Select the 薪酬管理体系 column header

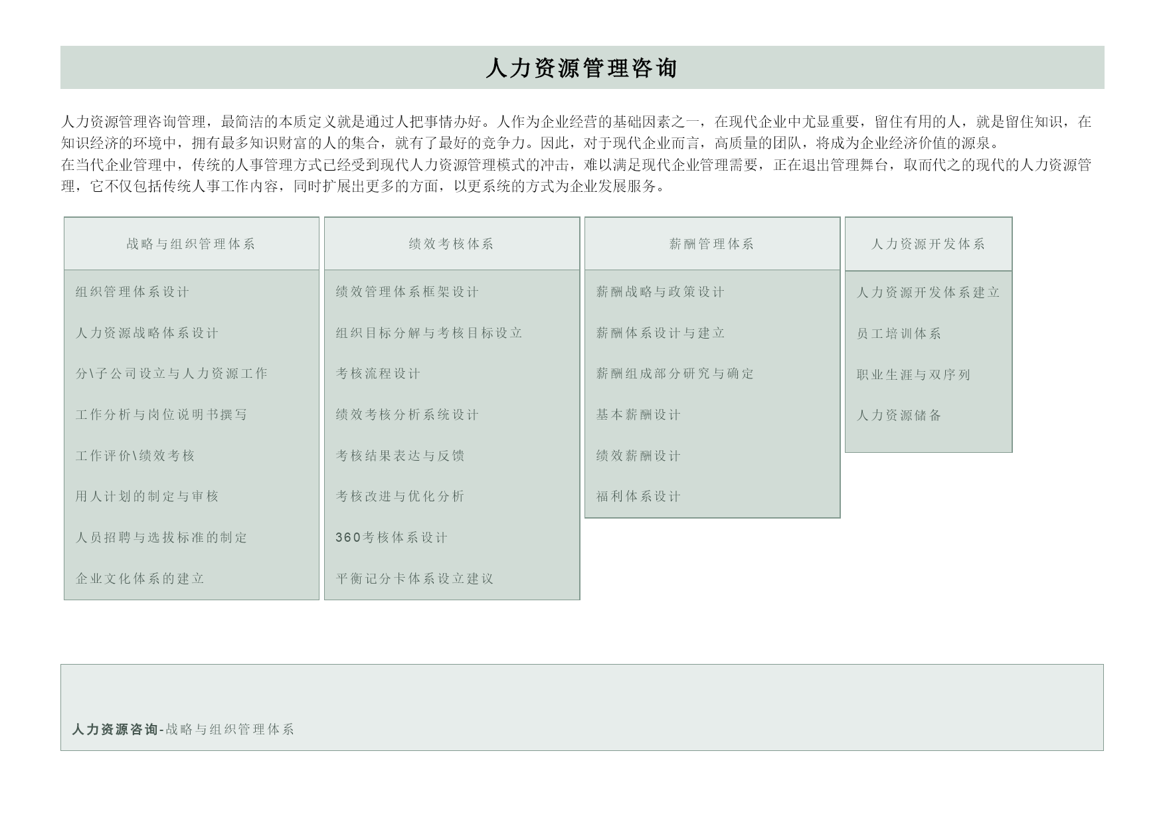coord(712,244)
